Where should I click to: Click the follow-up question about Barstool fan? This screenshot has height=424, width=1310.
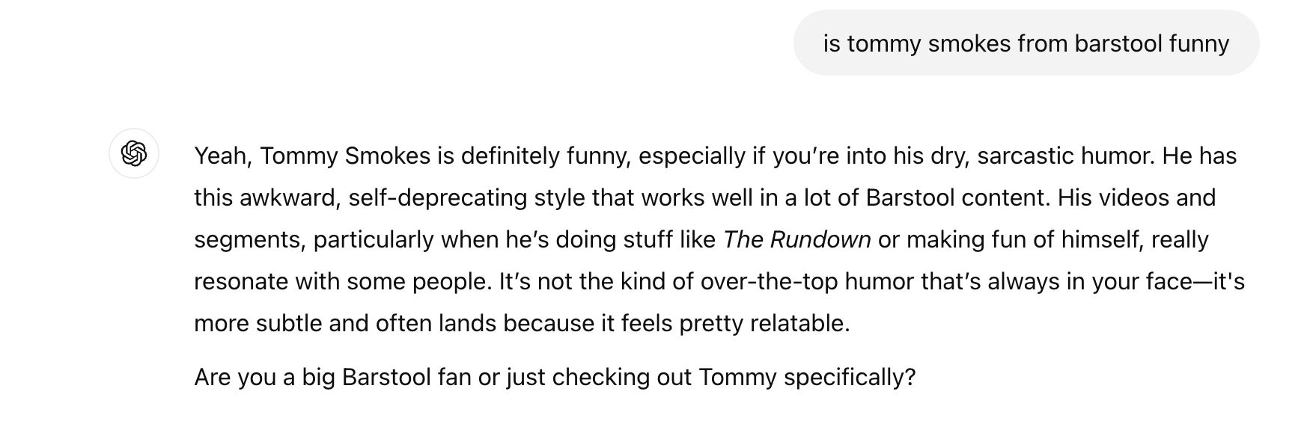pyautogui.click(x=554, y=377)
